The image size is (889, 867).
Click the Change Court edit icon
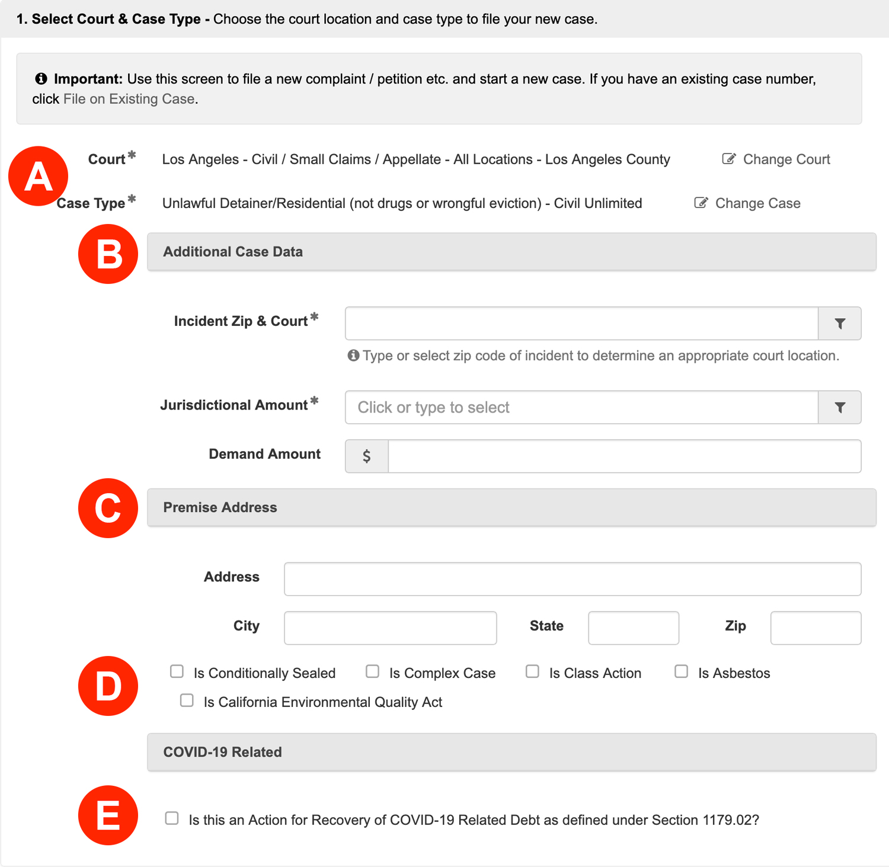click(728, 159)
